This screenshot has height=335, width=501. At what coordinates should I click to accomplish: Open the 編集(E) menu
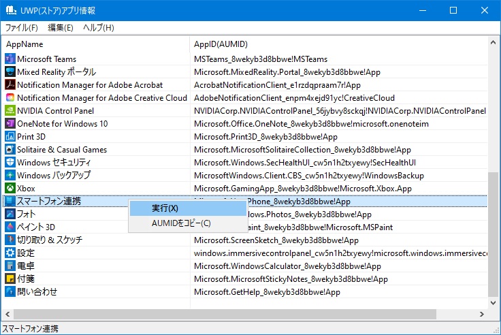(x=61, y=28)
